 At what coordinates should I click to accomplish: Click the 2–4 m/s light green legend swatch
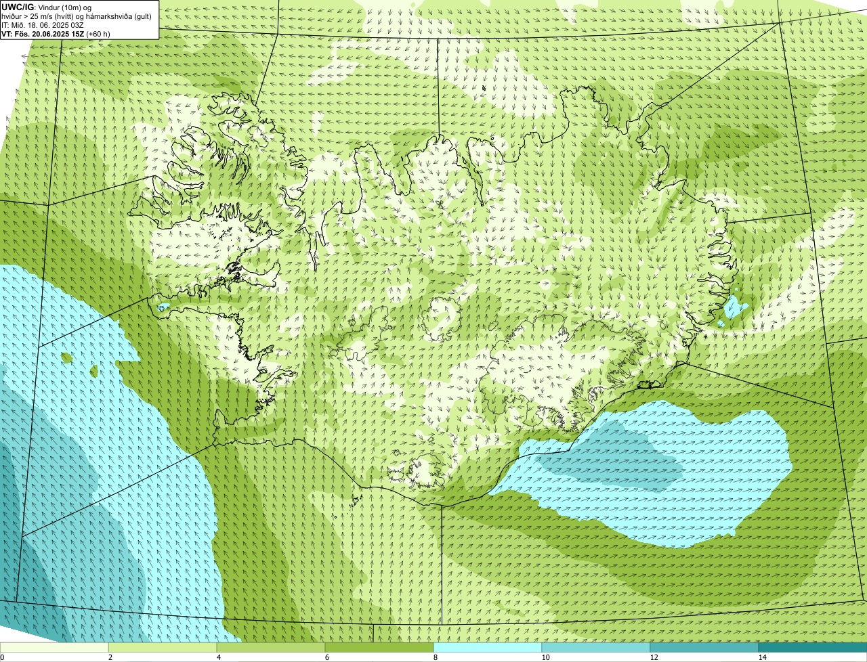pos(163,647)
